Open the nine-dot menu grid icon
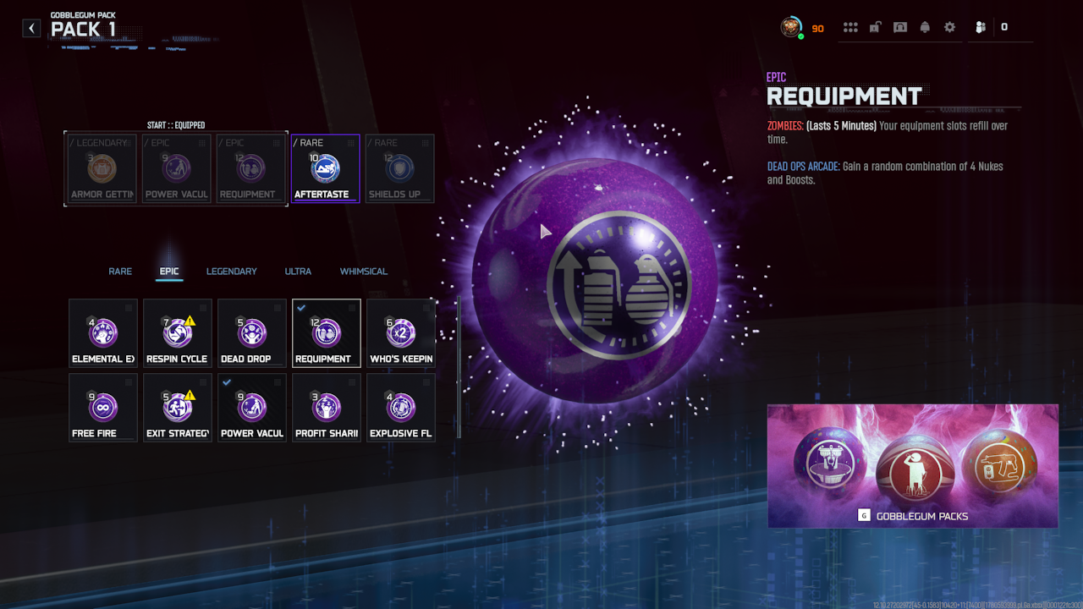Viewport: 1083px width, 609px height. [x=850, y=27]
